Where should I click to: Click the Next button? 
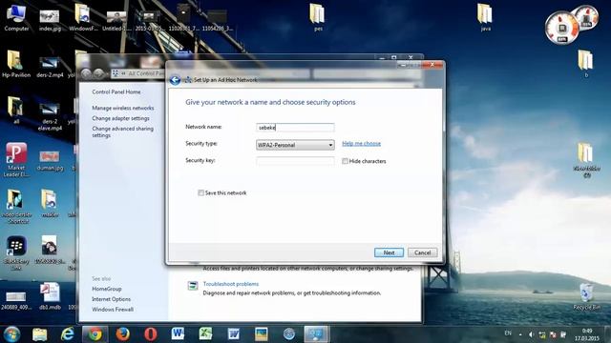point(389,252)
